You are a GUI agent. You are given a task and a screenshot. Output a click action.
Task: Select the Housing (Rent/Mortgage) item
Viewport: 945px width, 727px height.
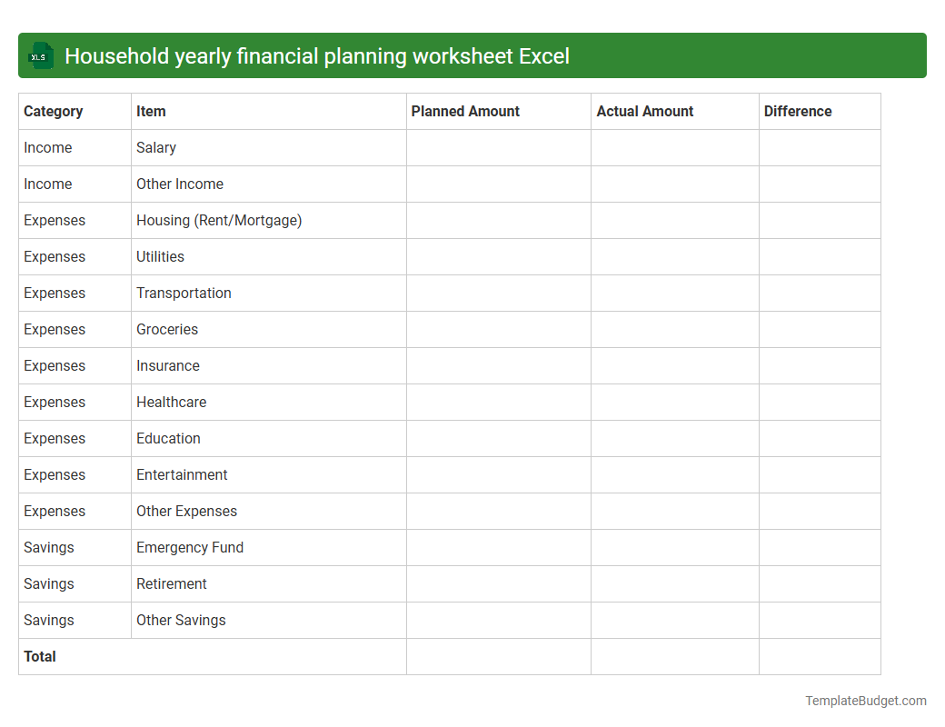(x=219, y=220)
